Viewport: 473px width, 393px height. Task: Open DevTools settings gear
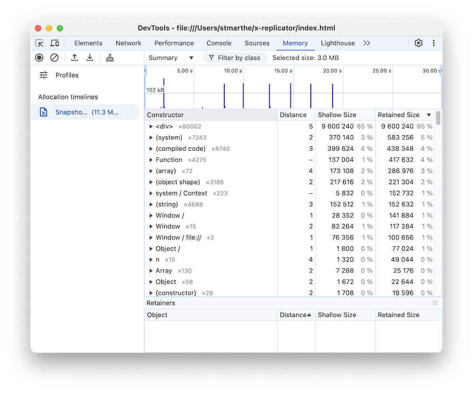pyautogui.click(x=418, y=43)
